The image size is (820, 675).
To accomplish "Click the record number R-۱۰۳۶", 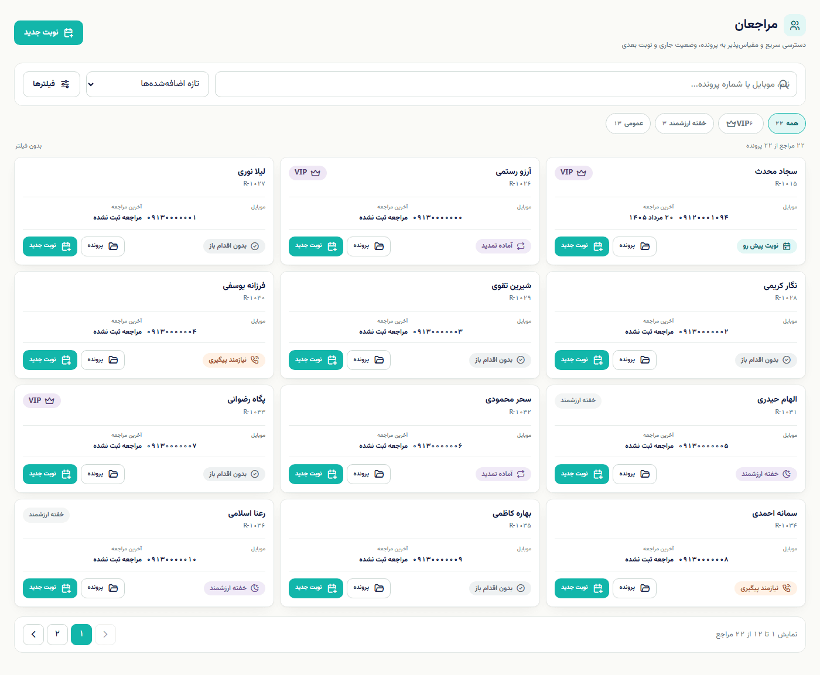I will [x=254, y=526].
